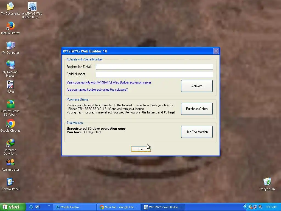This screenshot has width=281, height=211.
Task: Open Verify connectivity with activation server link
Action: [x=109, y=82]
